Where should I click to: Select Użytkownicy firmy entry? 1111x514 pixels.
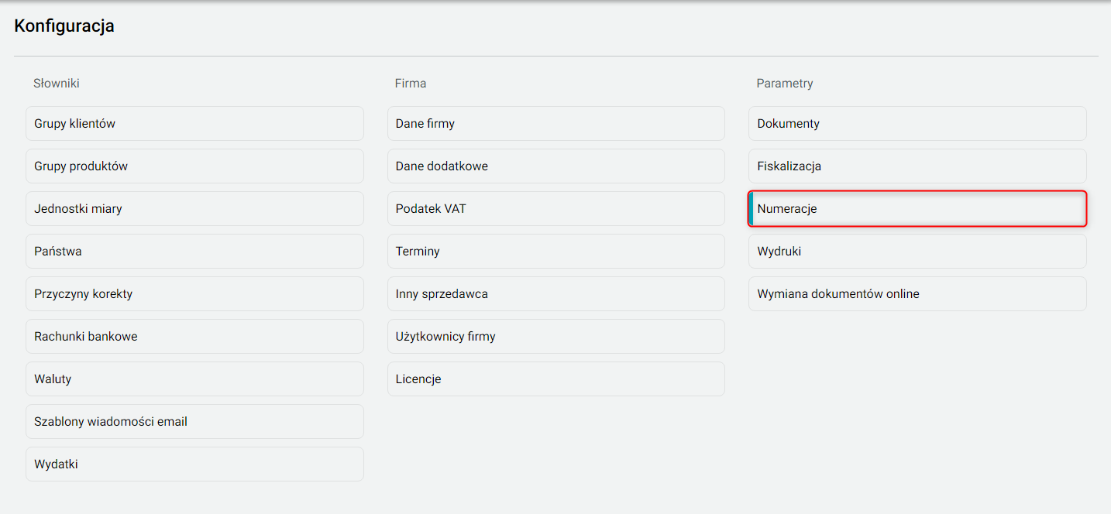coord(555,337)
